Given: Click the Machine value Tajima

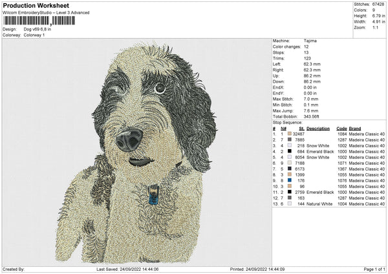Looking at the screenshot, I should pyautogui.click(x=310, y=41).
